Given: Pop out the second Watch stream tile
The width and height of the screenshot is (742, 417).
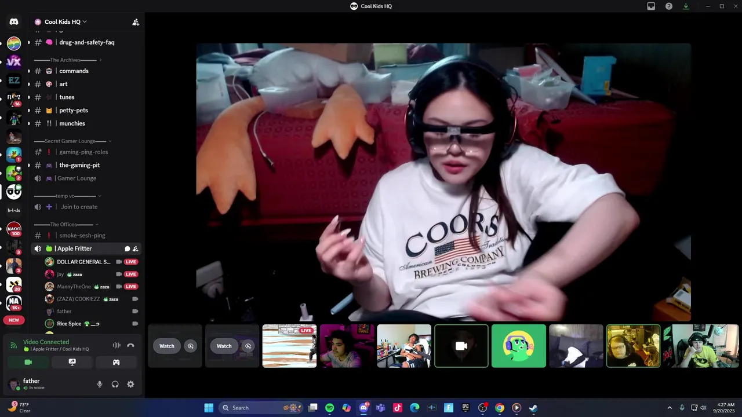Looking at the screenshot, I should (248, 346).
